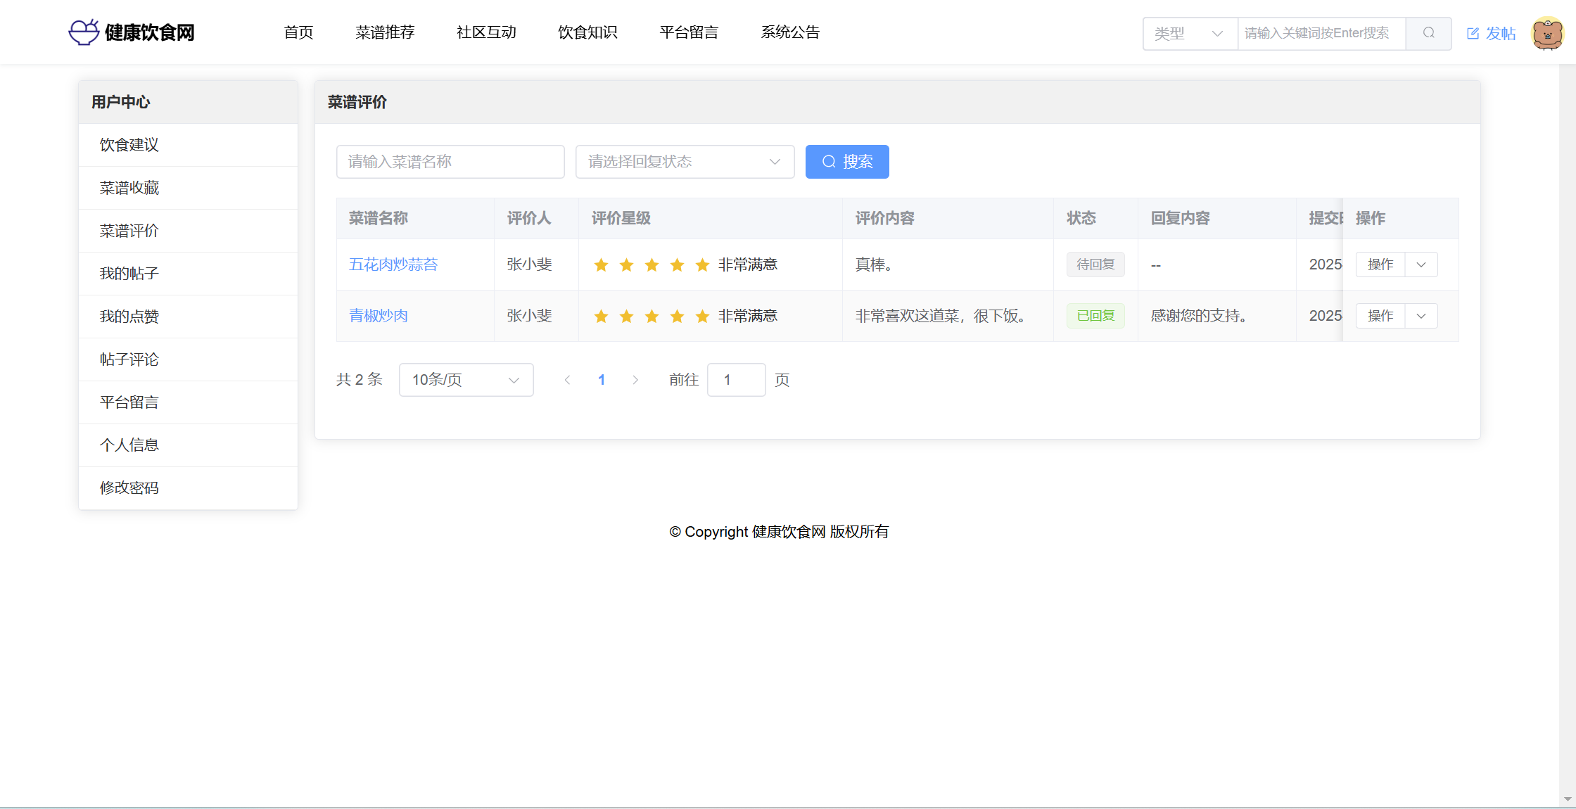This screenshot has width=1576, height=809.
Task: Open 菜谱推荐 in top navigation
Action: tap(385, 32)
